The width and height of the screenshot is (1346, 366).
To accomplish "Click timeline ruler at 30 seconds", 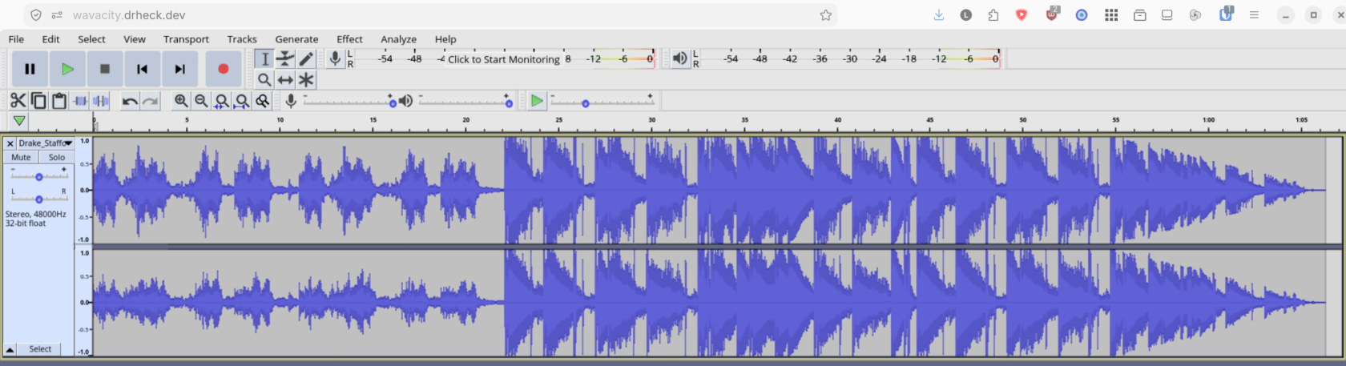I will pos(651,123).
